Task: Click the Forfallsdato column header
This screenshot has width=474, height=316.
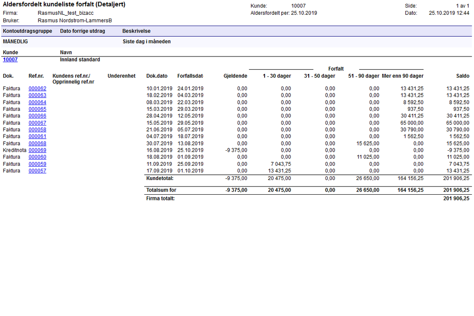Action: coord(190,76)
